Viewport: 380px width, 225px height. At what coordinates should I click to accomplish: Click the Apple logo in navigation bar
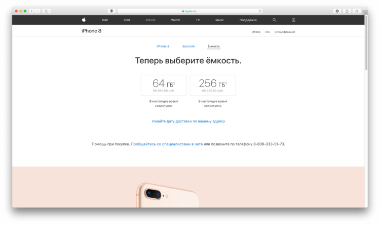tap(84, 20)
